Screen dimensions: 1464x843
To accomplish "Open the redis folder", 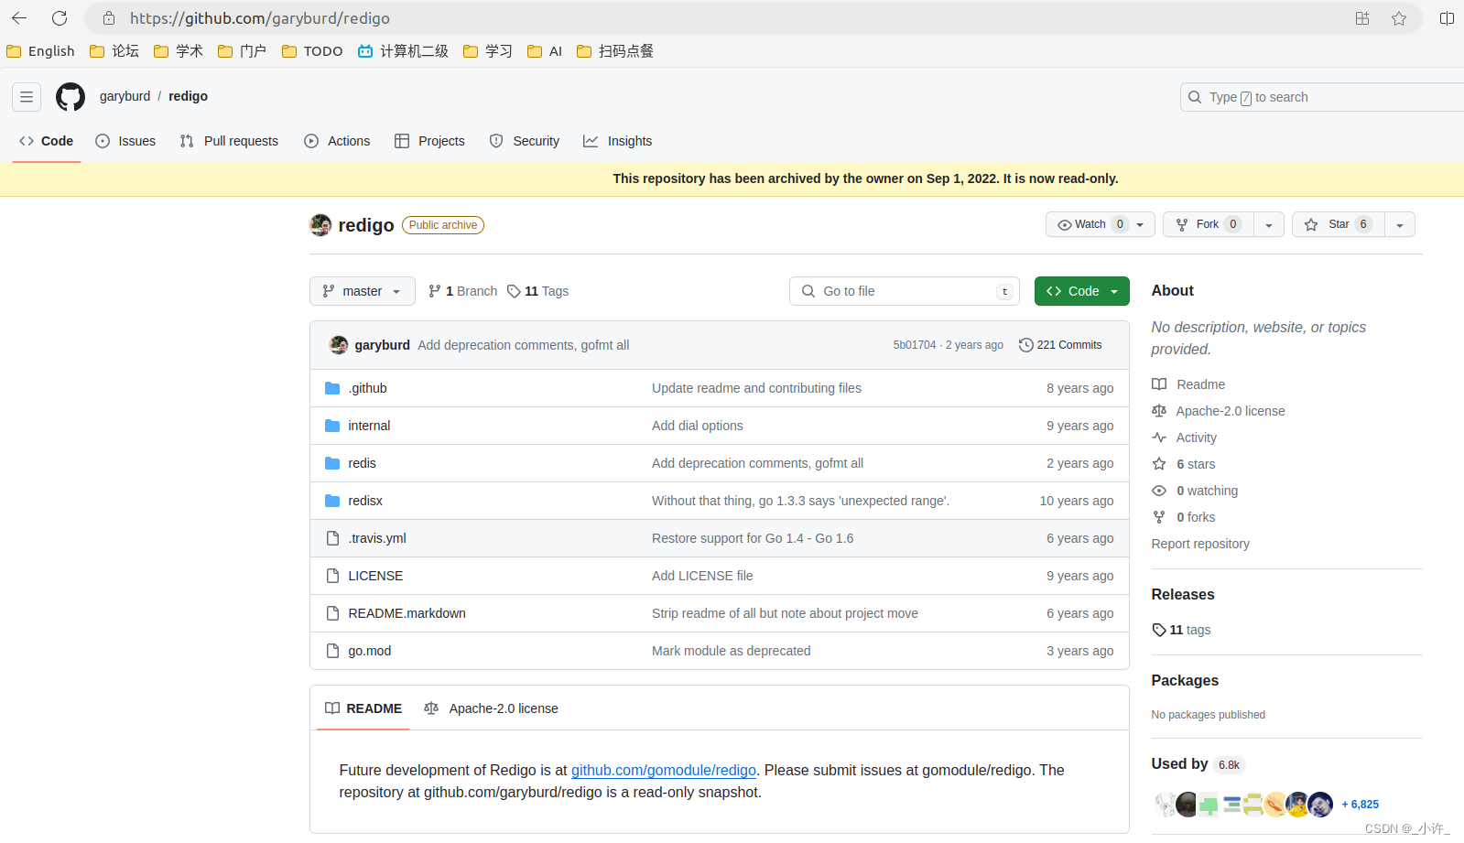I will [x=362, y=463].
